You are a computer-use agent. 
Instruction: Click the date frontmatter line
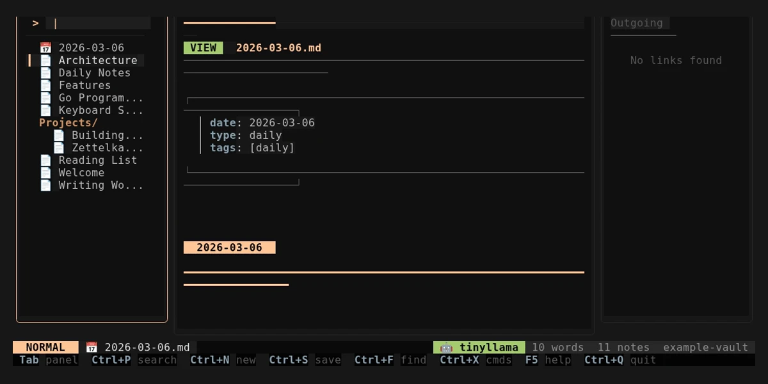(262, 123)
